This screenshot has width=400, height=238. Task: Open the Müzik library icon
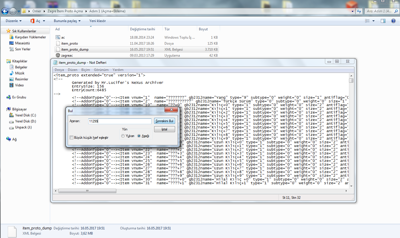click(11, 73)
